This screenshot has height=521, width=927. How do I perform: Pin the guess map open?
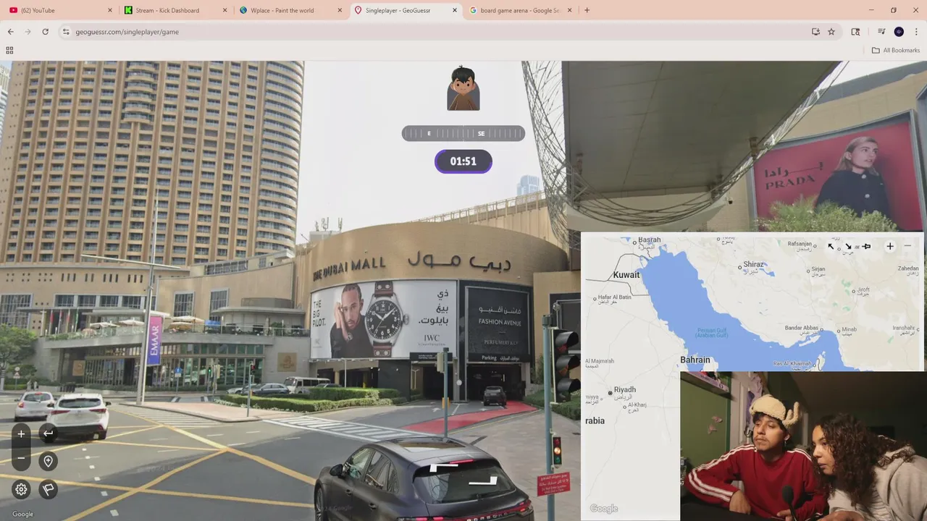(866, 246)
